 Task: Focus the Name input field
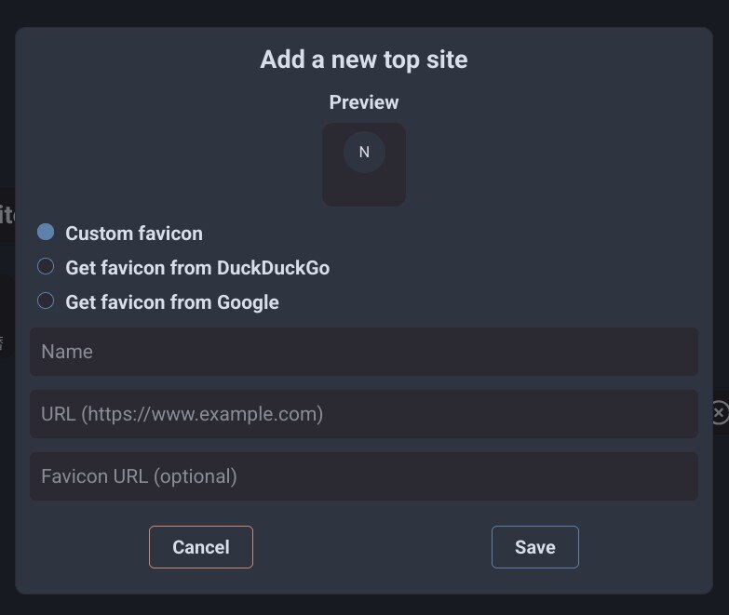[x=364, y=352]
